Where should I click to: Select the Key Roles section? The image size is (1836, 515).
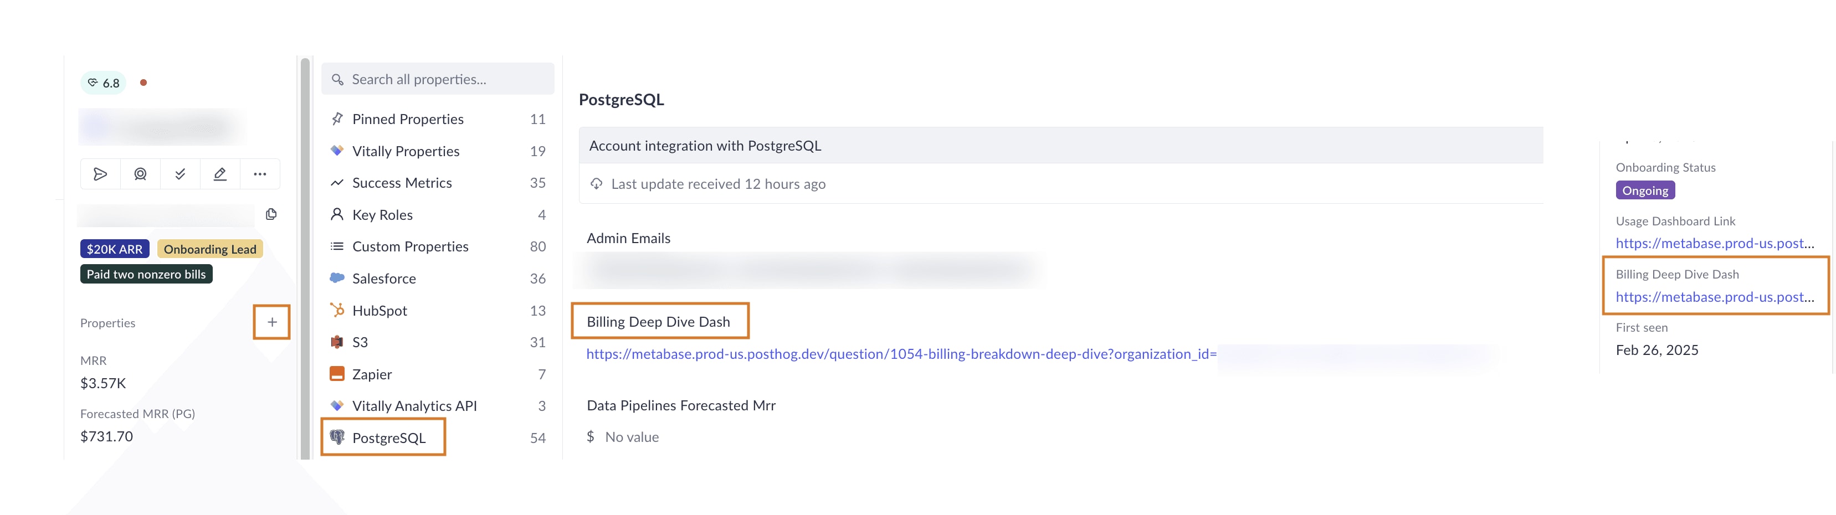tap(382, 214)
